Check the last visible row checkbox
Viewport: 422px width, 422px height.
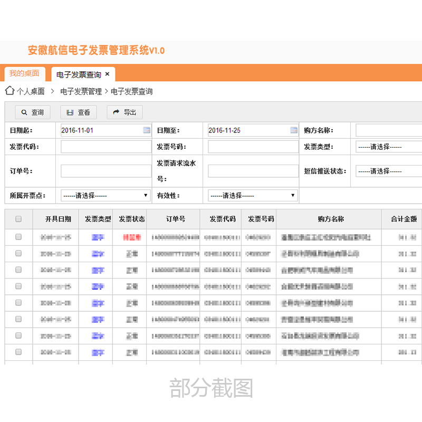coord(18,352)
